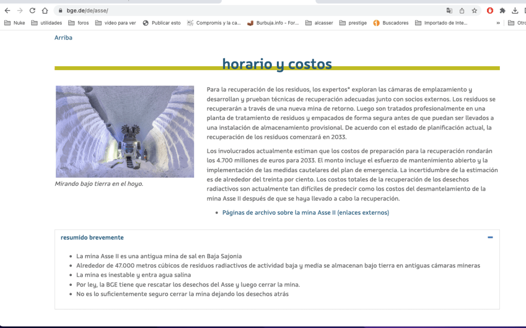This screenshot has width=526, height=328.
Task: Bookmark this page with the star
Action: click(475, 10)
